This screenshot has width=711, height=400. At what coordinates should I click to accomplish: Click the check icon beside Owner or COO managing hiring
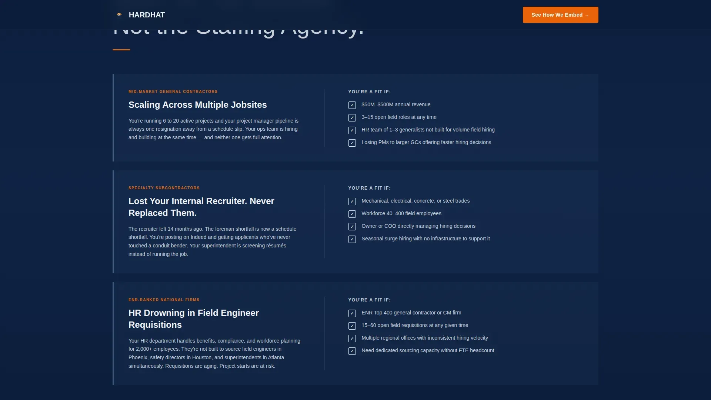[352, 227]
